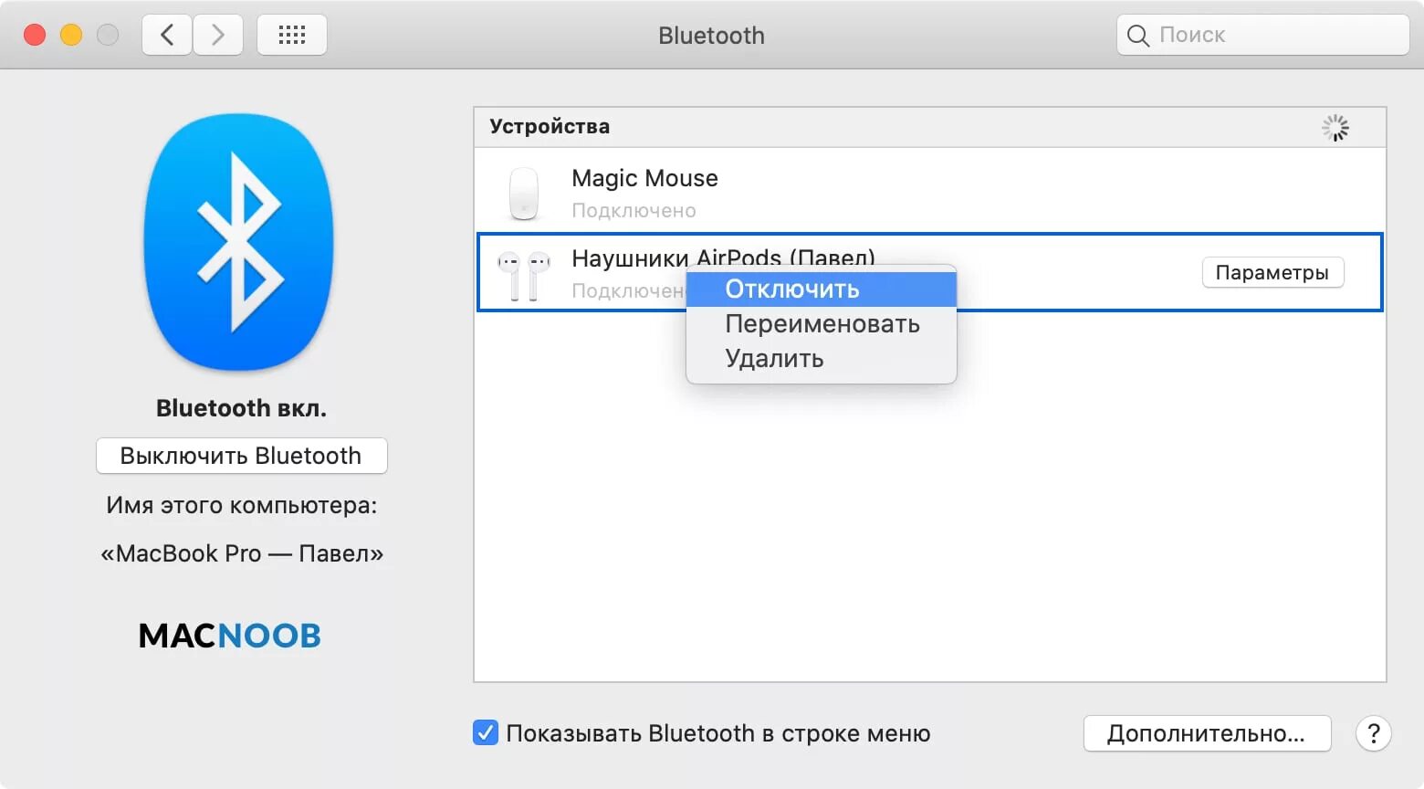The image size is (1424, 789).
Task: Click the back navigation arrow
Action: [x=166, y=34]
